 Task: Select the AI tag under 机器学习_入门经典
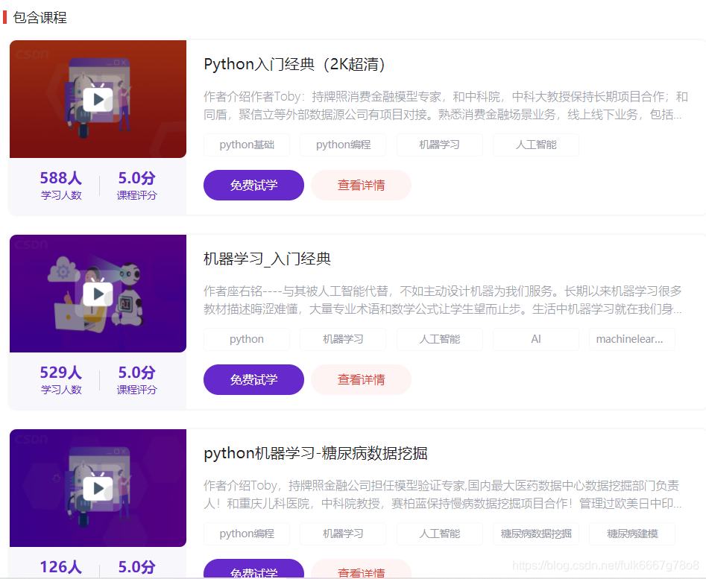click(535, 339)
